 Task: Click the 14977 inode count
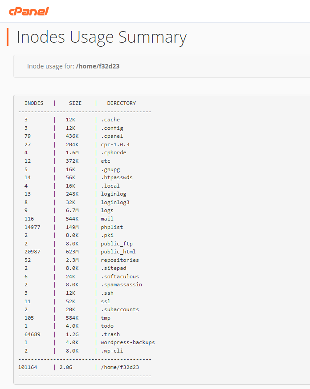tap(33, 227)
